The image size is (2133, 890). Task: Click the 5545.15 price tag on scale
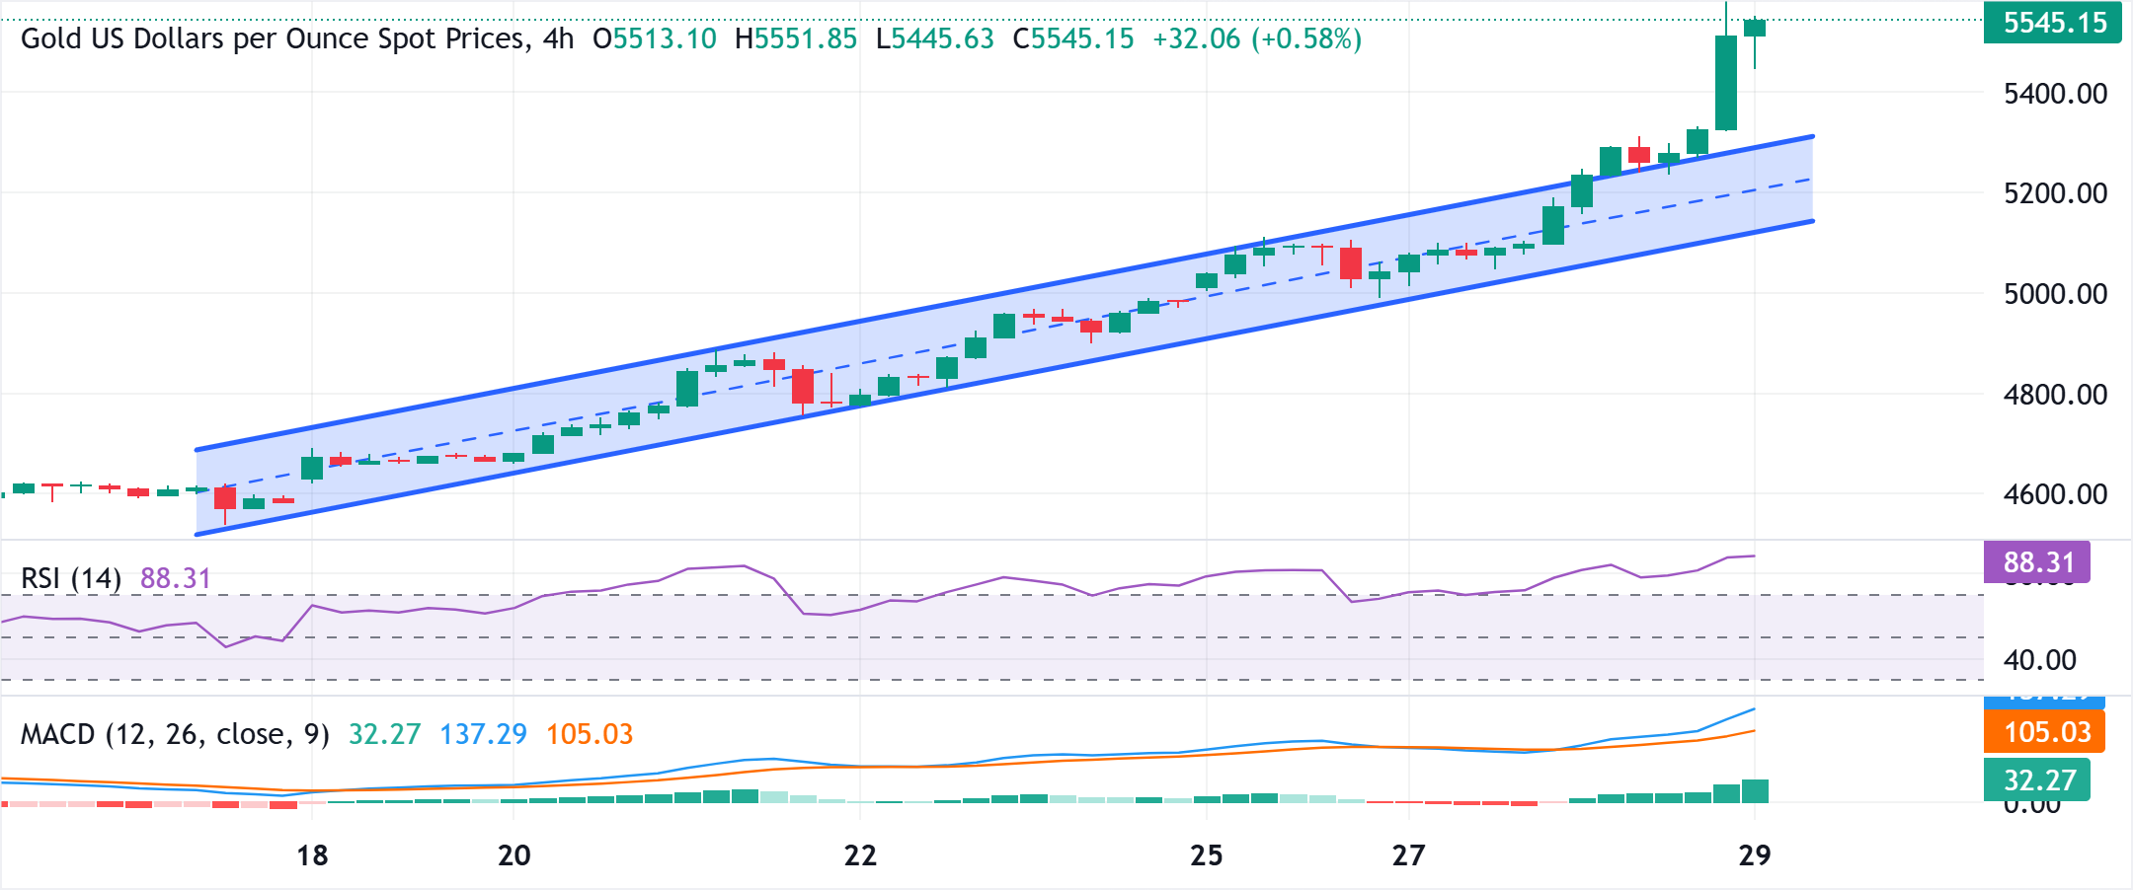(2051, 22)
